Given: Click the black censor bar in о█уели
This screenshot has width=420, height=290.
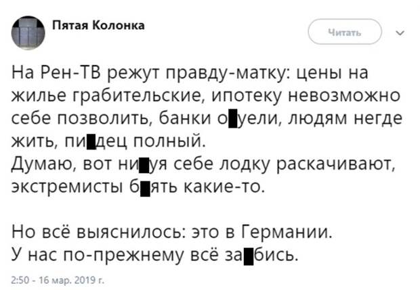Looking at the screenshot, I should 233,119.
